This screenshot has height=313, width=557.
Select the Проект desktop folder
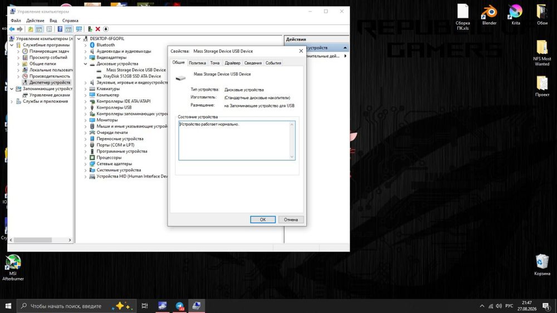542,87
